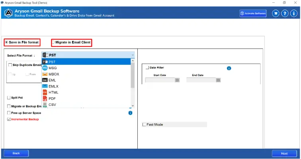Click the Activate Software button
The image size is (301, 159).
[253, 14]
